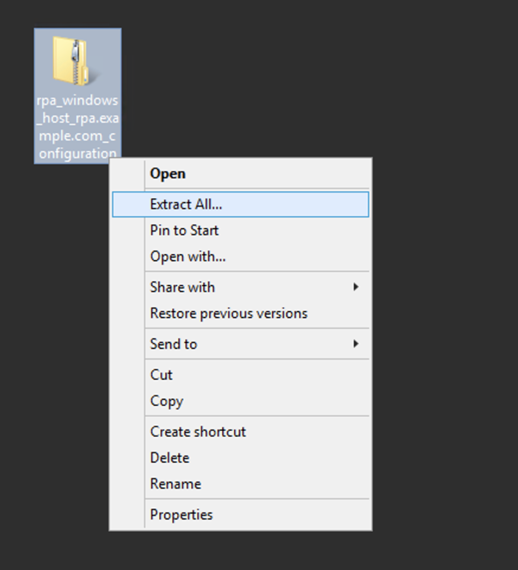Delete the zip file via menu
Image resolution: width=518 pixels, height=570 pixels.
pos(240,458)
